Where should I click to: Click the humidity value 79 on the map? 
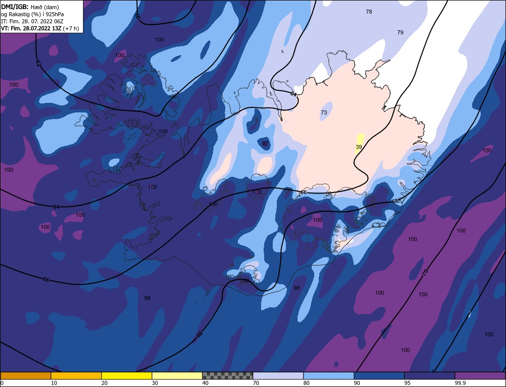400,32
